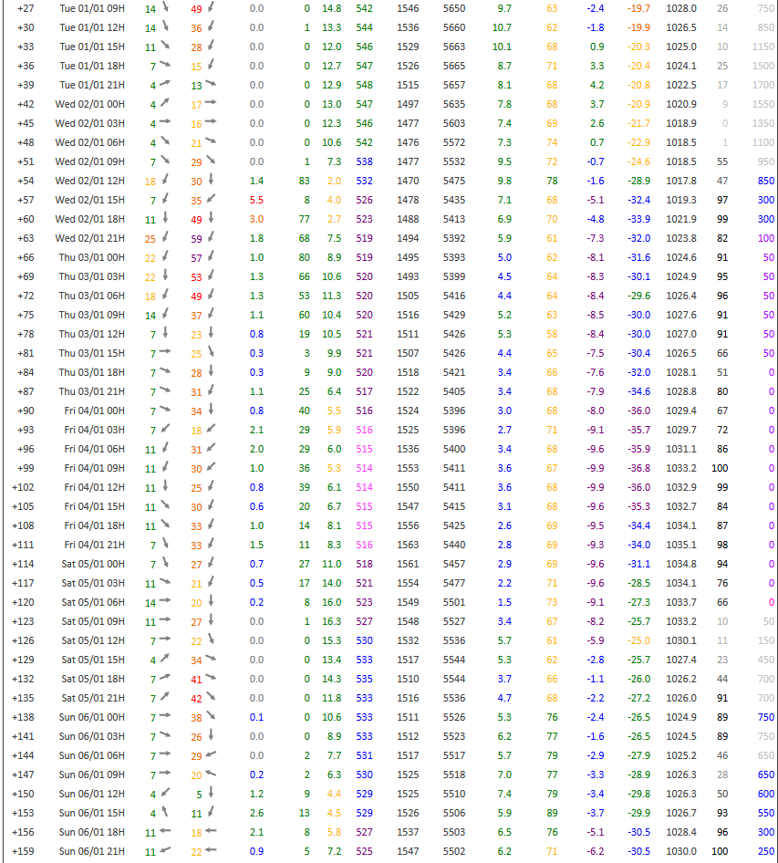The width and height of the screenshot is (778, 863).
Task: Click the first wind arrow in the +39 row
Action: (165, 85)
